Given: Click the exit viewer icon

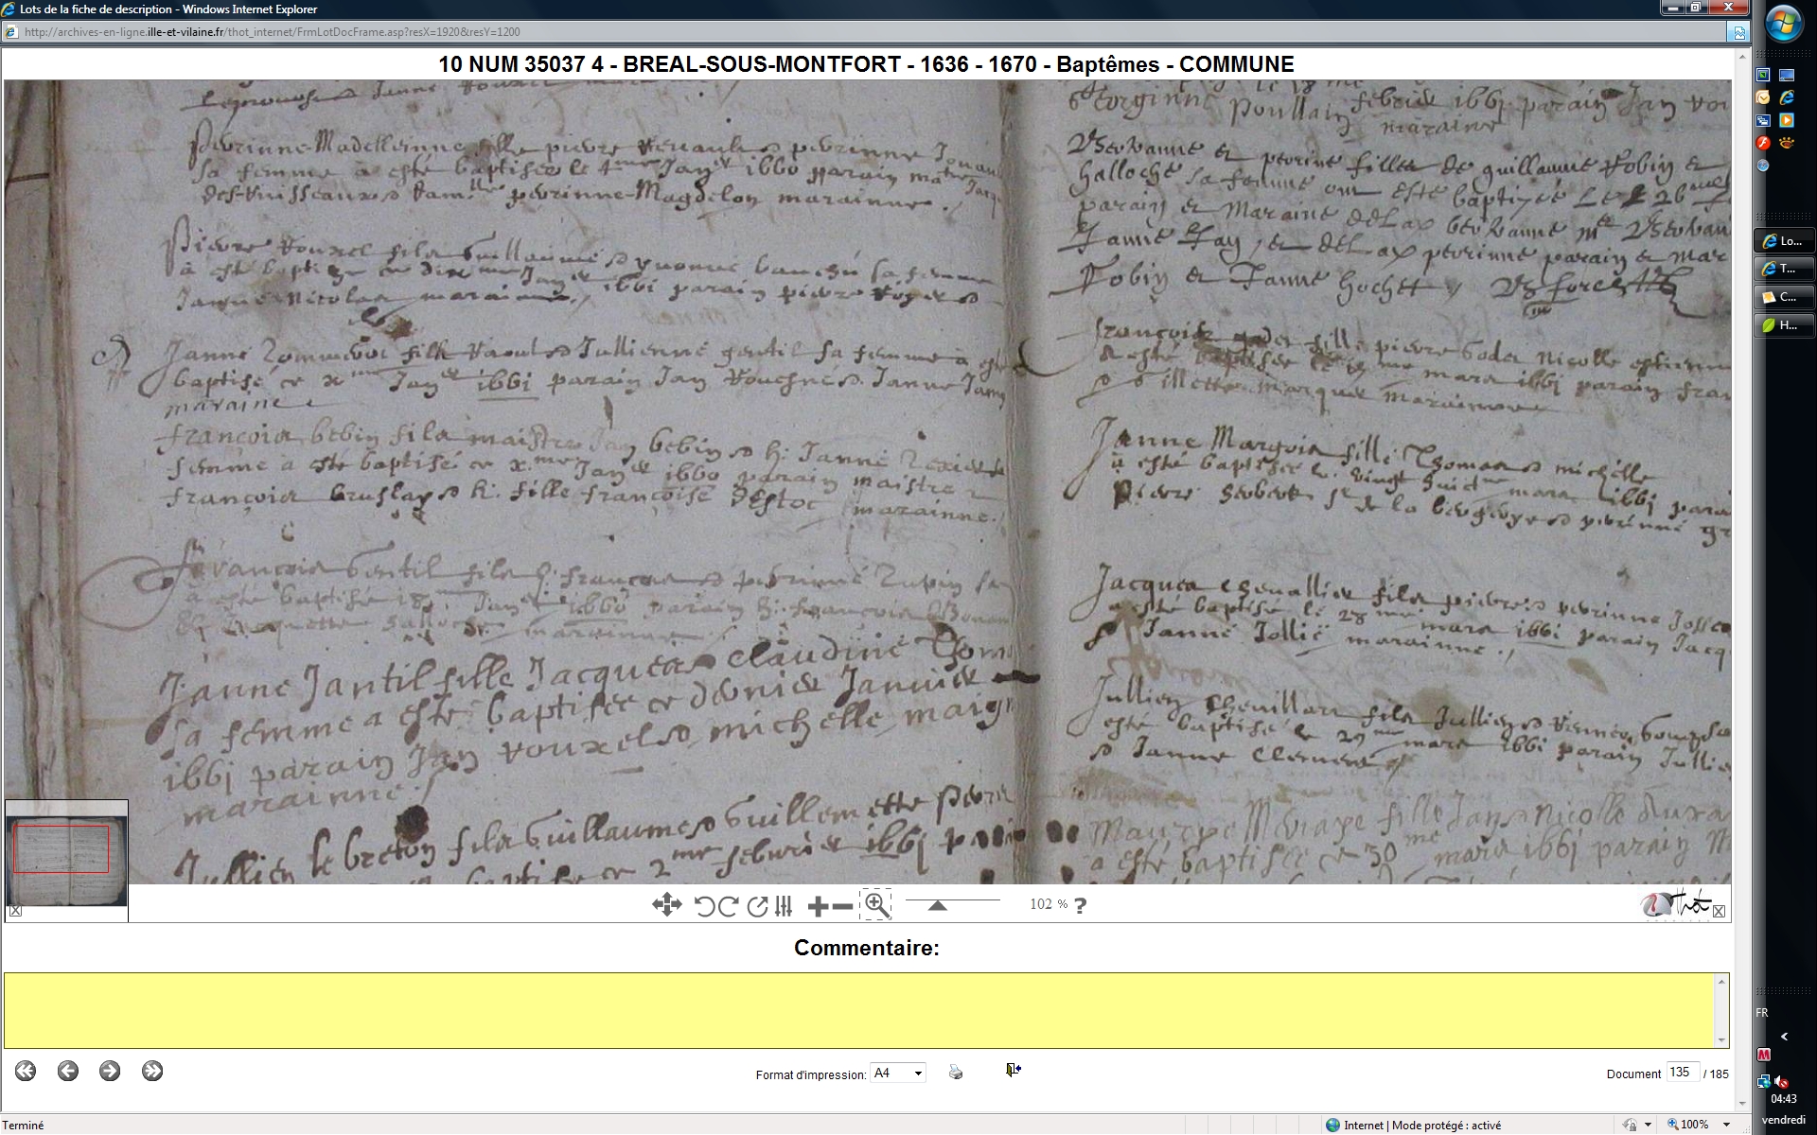Looking at the screenshot, I should coord(1013,1070).
